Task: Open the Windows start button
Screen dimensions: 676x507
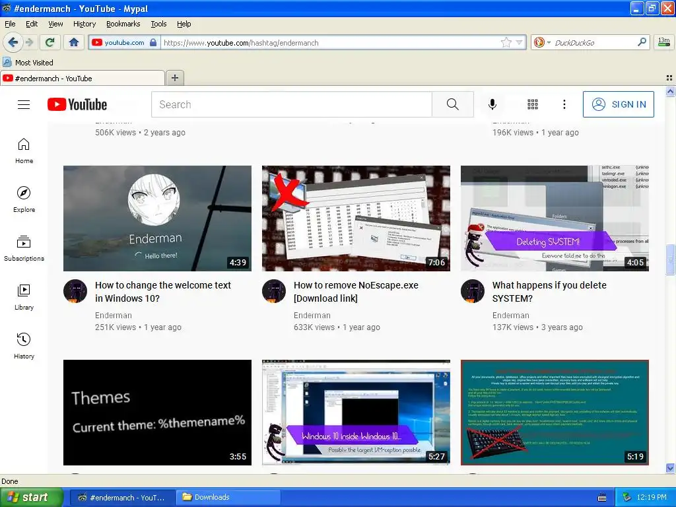Action: pyautogui.click(x=31, y=498)
